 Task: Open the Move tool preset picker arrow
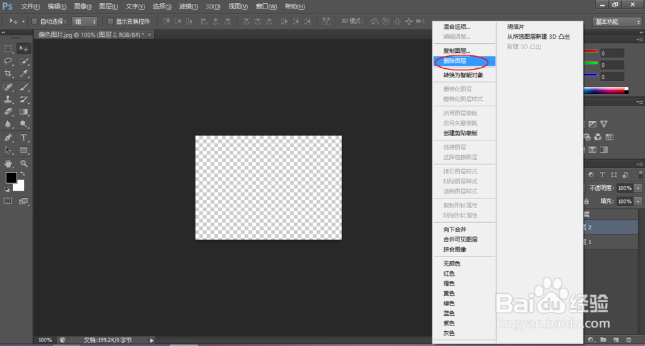[23, 21]
